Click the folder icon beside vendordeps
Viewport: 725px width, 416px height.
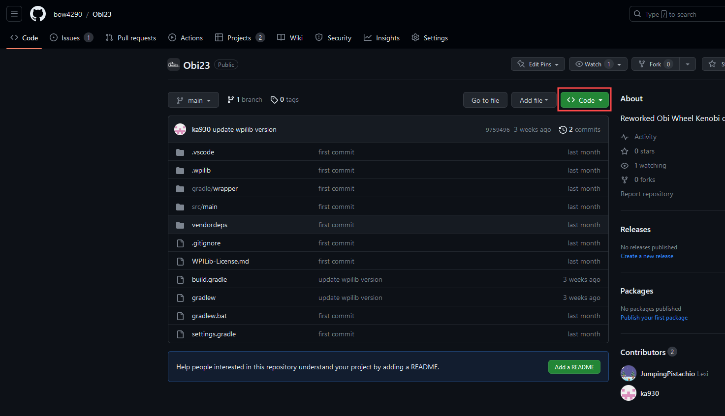[x=180, y=225]
